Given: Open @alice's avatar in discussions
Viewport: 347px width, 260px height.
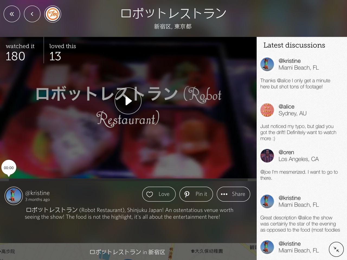Looking at the screenshot, I should 267,110.
